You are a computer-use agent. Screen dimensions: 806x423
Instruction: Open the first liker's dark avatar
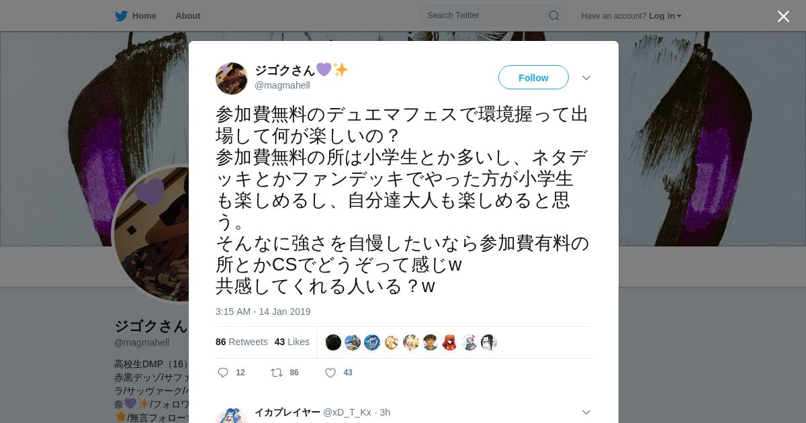coord(333,342)
